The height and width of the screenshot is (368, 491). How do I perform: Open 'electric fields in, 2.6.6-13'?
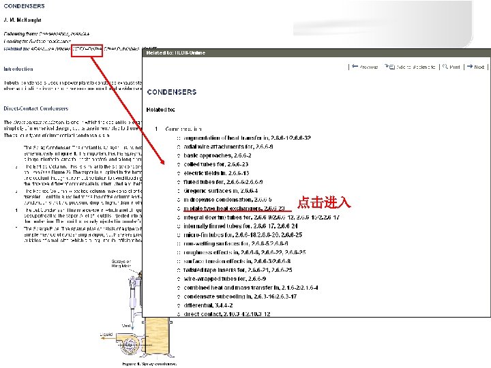[x=216, y=173]
